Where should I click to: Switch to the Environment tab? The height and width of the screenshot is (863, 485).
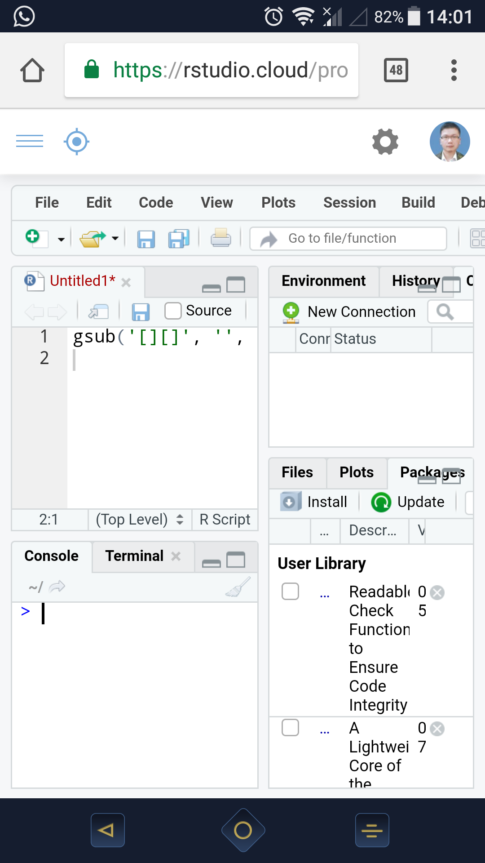[324, 281]
